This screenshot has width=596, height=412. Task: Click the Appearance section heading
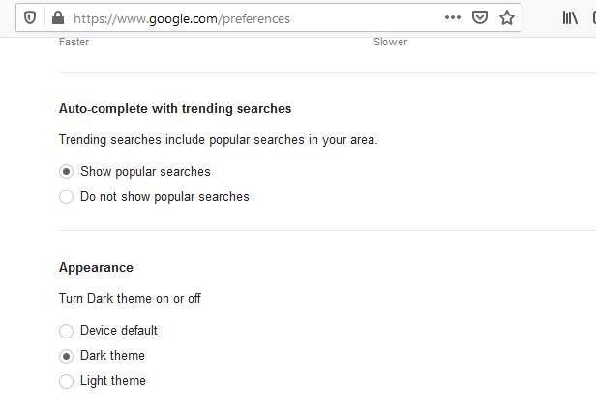pos(96,268)
